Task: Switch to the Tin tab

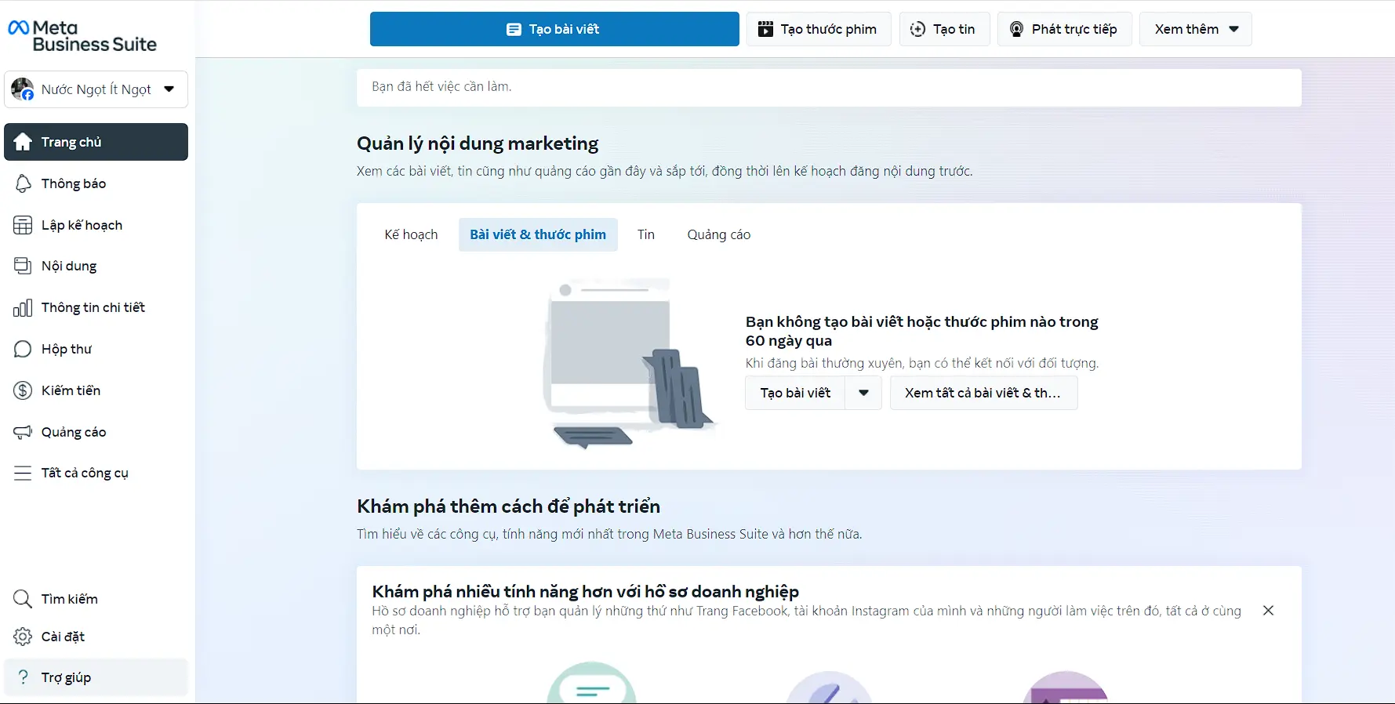Action: 646,234
